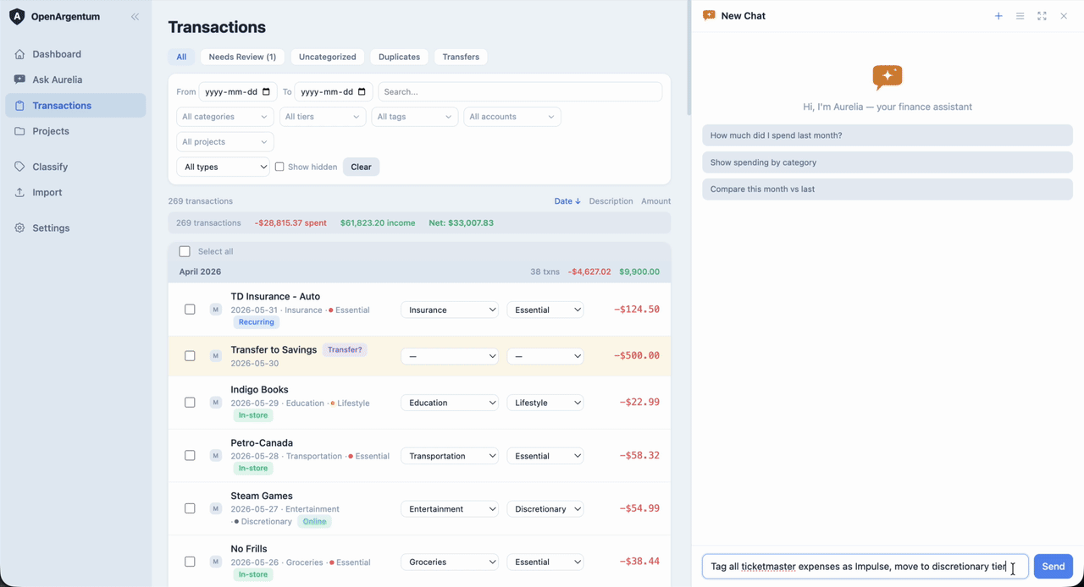
Task: Click the Transfer? badge on Transfer to Savings
Action: click(x=345, y=349)
